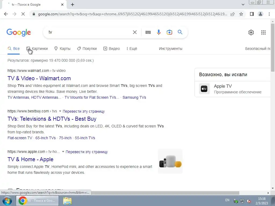
Task: Click the address bar URL
Action: pyautogui.click(x=132, y=14)
